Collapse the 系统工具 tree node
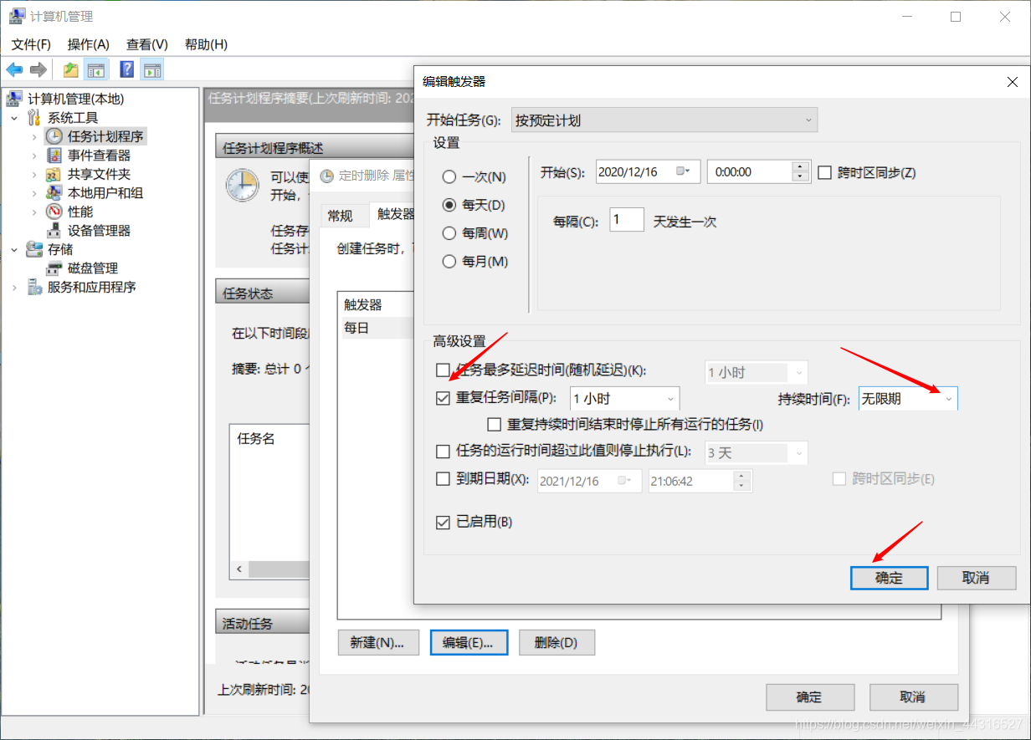The image size is (1031, 740). (14, 118)
